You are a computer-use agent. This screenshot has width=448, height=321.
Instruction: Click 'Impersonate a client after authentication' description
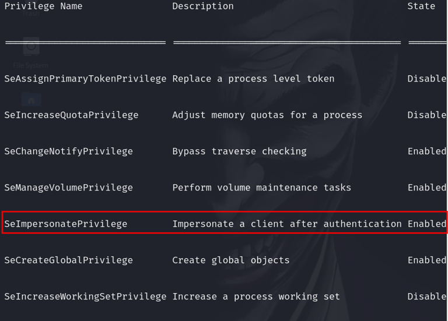[287, 224]
